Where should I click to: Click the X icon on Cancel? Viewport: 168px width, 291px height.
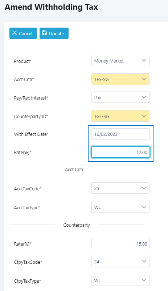tap(15, 33)
